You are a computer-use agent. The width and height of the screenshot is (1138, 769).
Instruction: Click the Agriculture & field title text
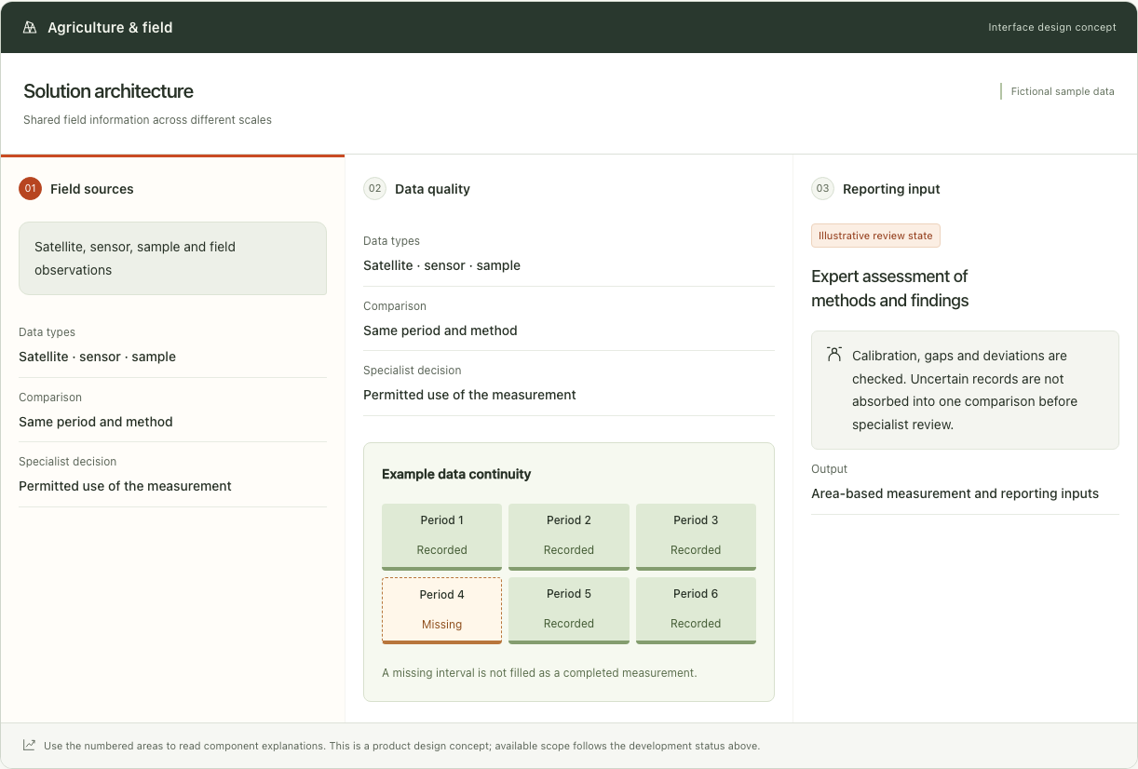(x=110, y=27)
